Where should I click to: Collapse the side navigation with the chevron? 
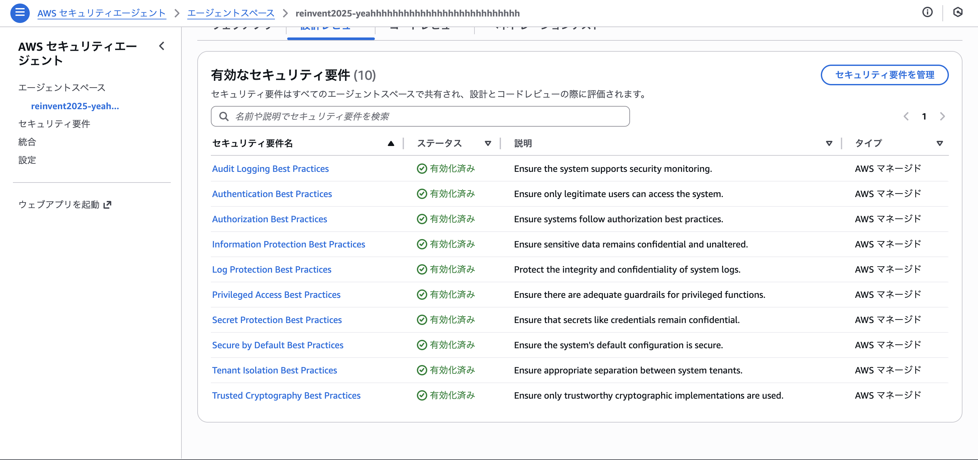click(x=162, y=46)
